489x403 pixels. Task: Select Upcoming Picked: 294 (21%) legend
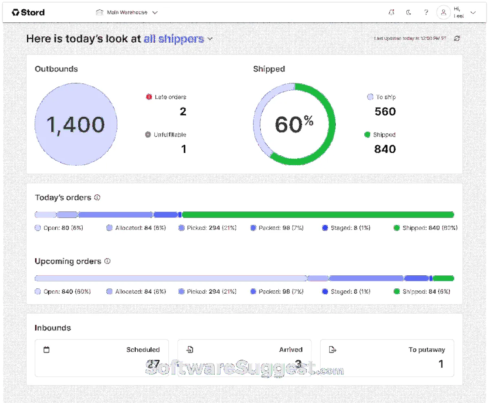pos(207,292)
